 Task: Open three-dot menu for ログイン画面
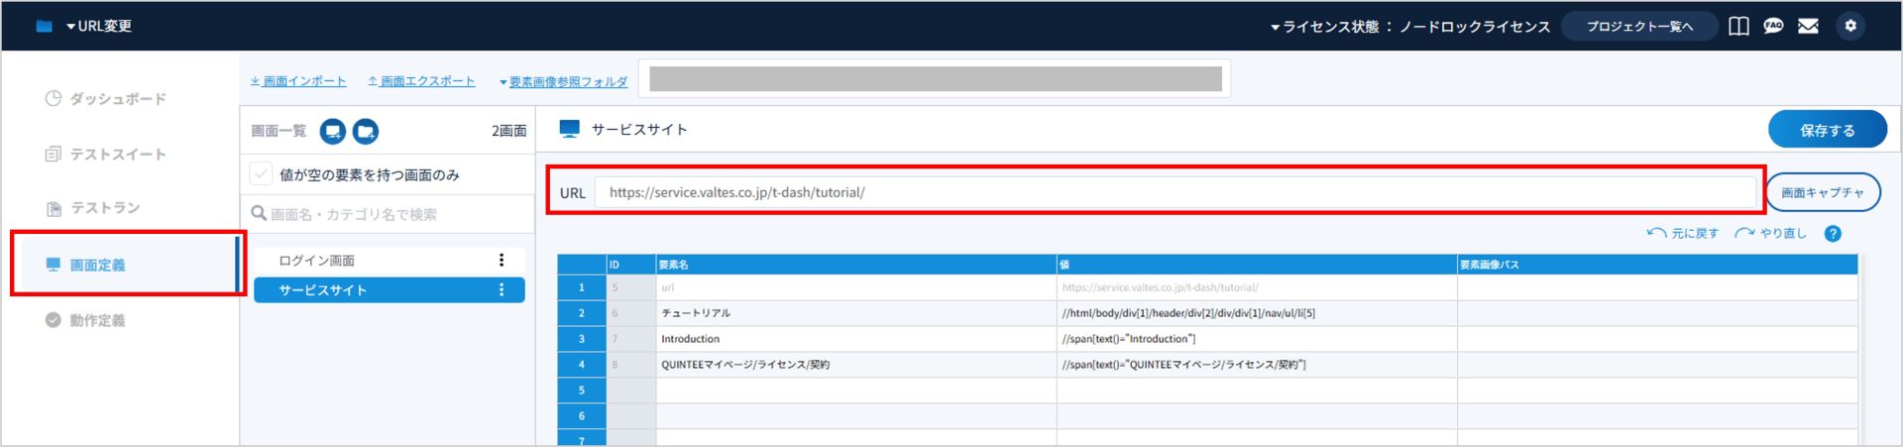click(502, 260)
